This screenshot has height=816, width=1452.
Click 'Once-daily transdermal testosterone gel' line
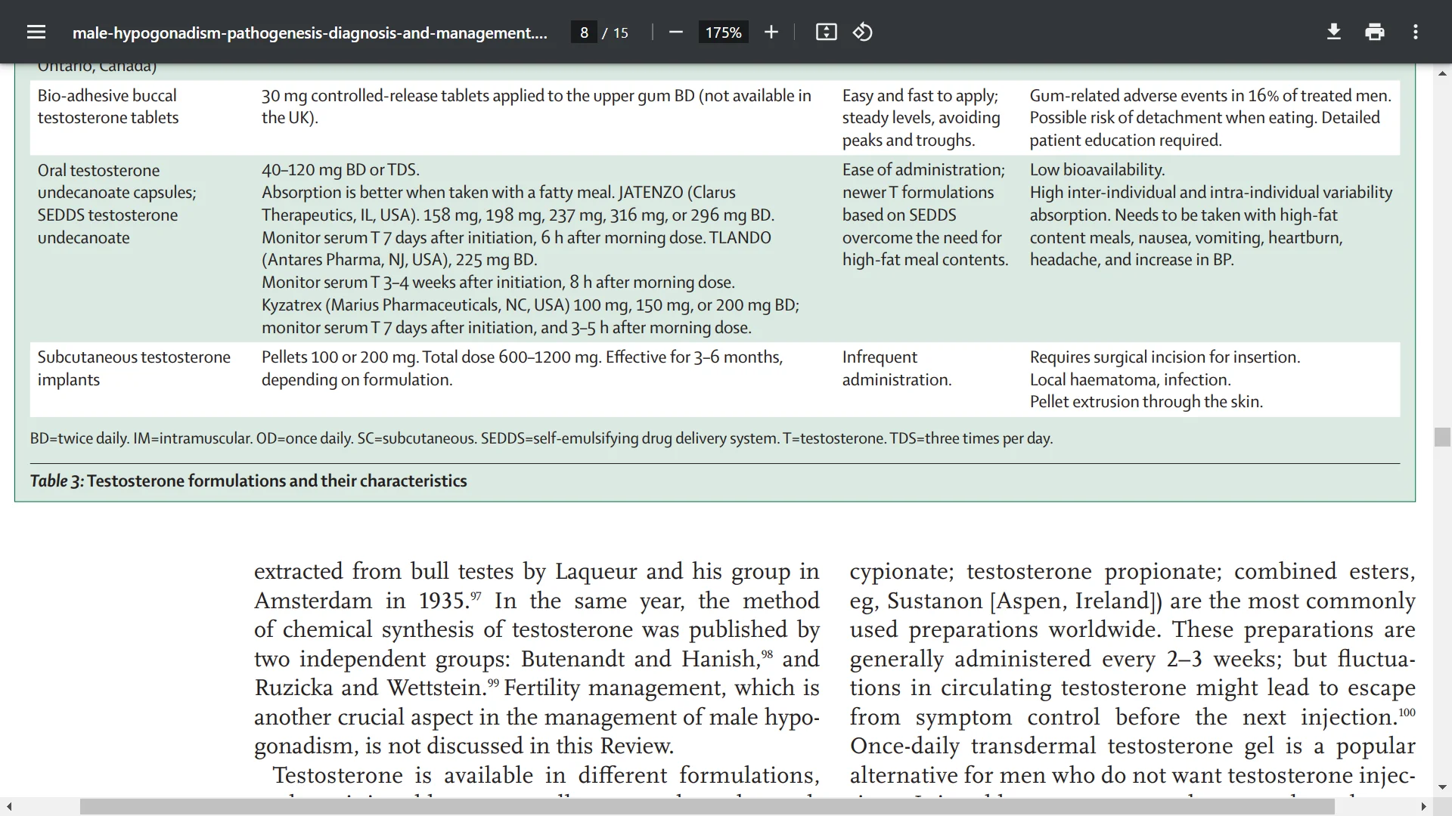click(x=1133, y=746)
